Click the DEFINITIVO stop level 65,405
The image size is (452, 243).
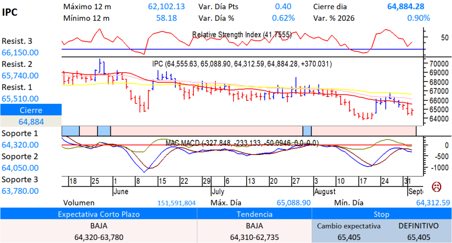tap(418, 237)
